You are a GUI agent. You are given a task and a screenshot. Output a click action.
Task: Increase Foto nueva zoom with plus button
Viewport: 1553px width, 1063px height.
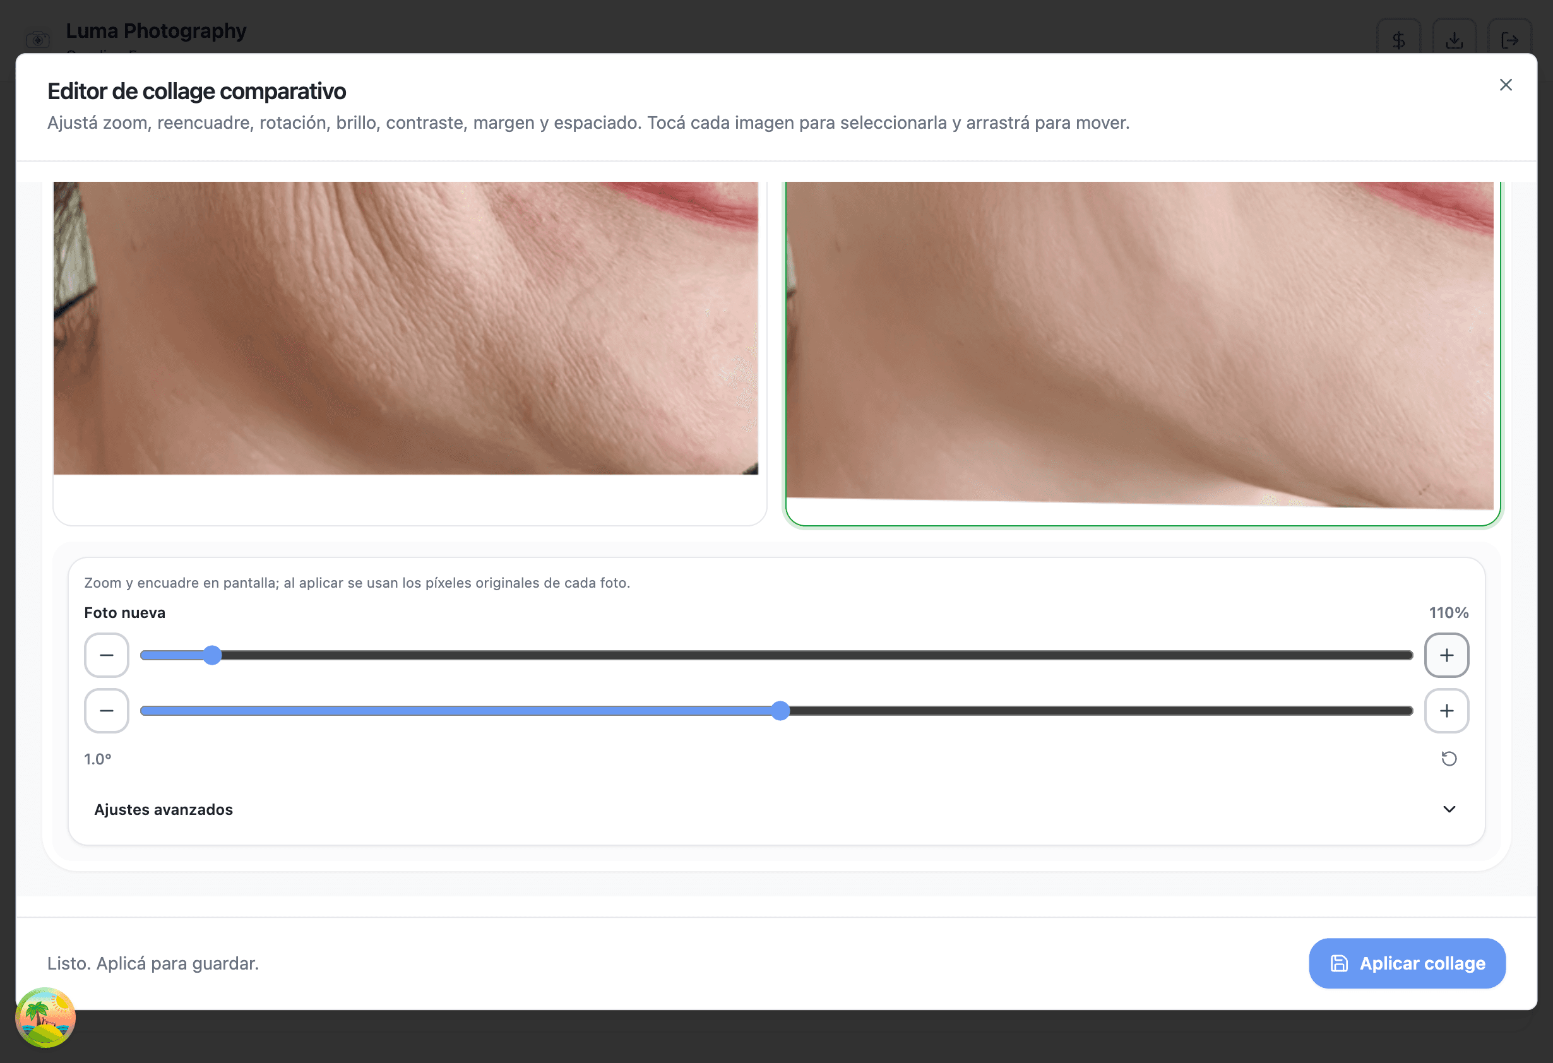click(x=1447, y=655)
